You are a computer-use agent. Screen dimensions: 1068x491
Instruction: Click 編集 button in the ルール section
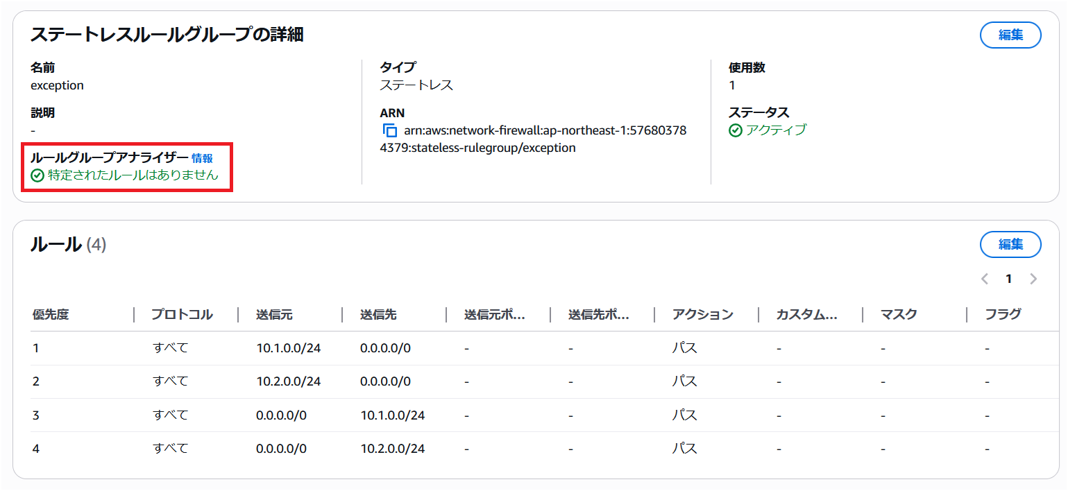tap(1010, 244)
